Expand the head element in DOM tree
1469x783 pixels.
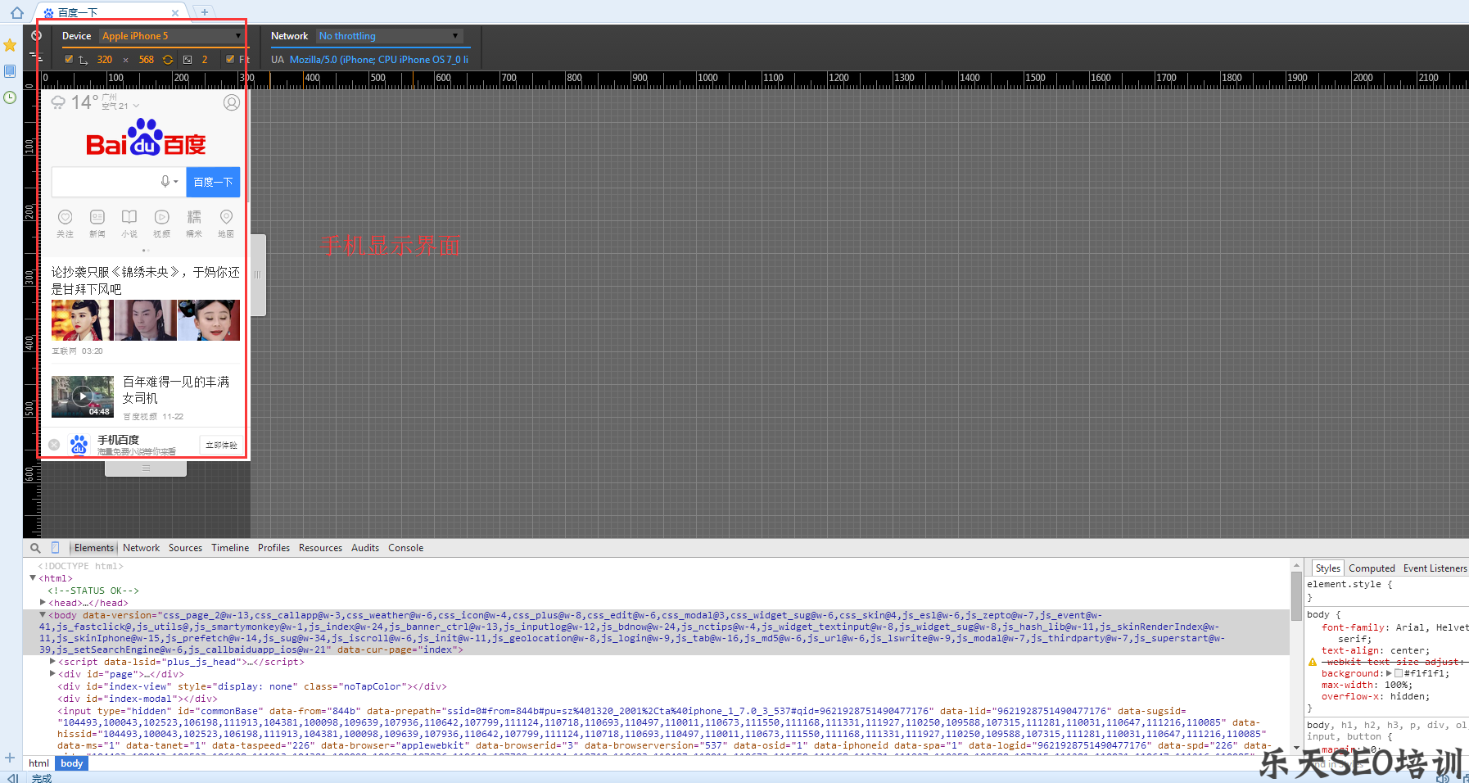[x=43, y=603]
